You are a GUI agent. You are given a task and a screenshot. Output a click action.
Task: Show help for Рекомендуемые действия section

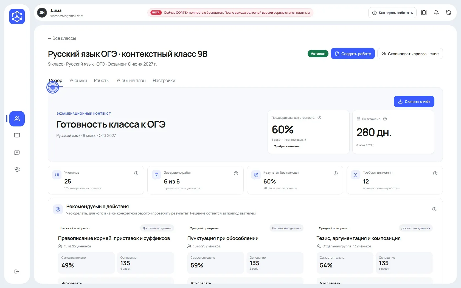[434, 209]
